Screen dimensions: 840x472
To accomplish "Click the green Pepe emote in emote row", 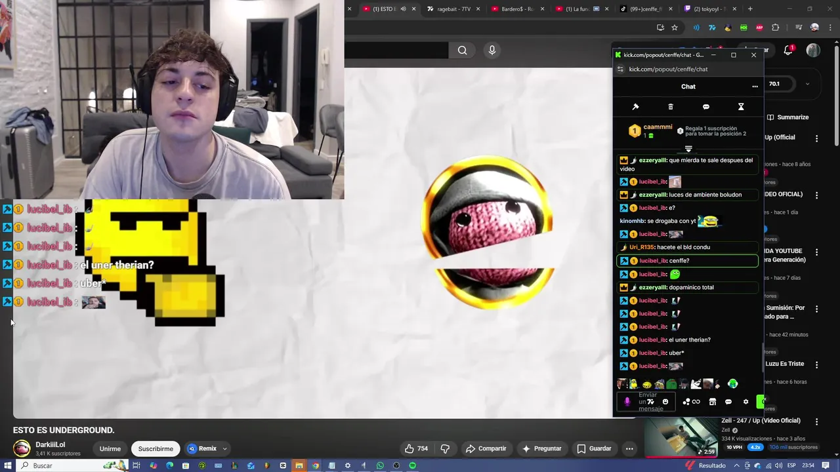I will (671, 384).
